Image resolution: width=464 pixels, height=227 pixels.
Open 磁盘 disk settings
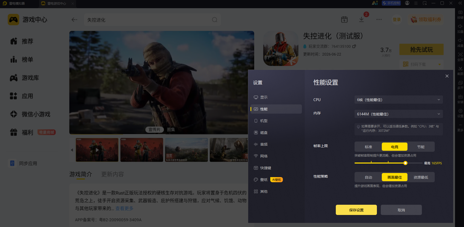[x=276, y=133]
